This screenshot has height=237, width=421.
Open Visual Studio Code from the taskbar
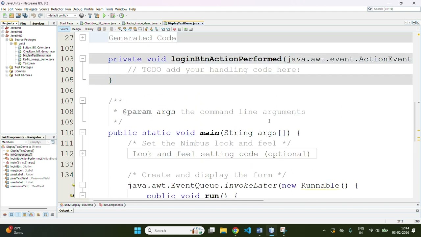pos(248,230)
